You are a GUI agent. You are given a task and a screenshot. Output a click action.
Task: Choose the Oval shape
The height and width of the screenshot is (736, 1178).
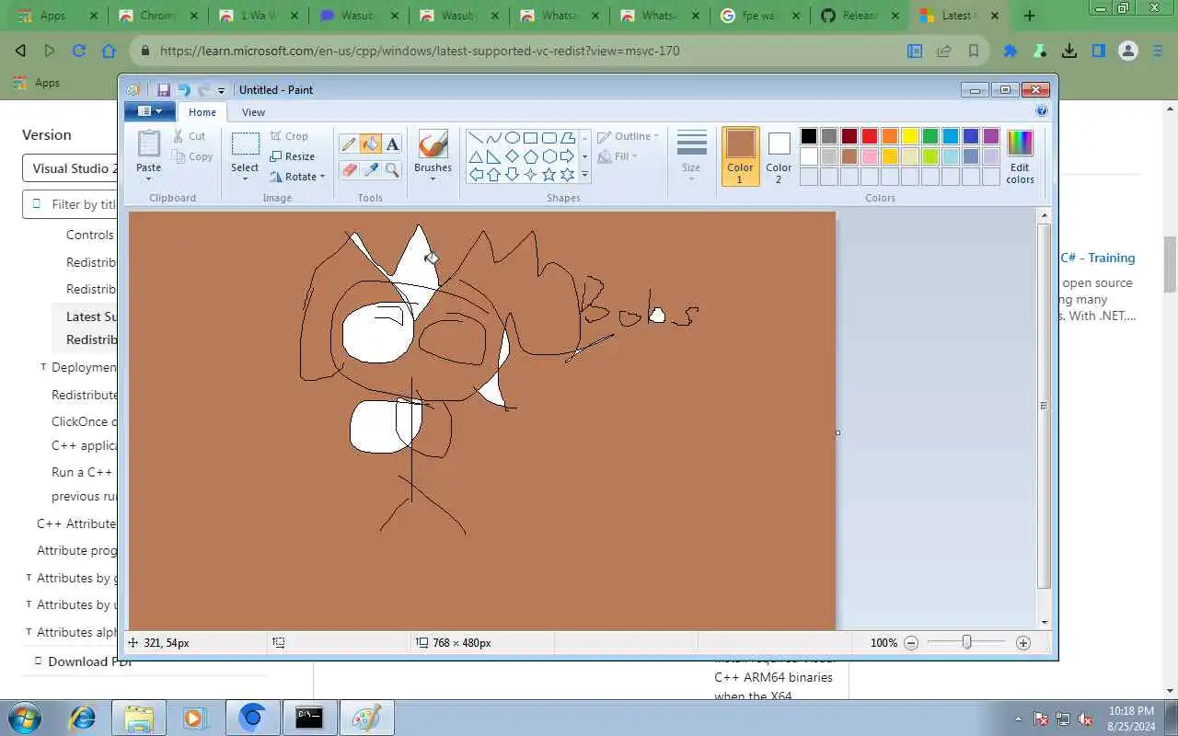513,138
